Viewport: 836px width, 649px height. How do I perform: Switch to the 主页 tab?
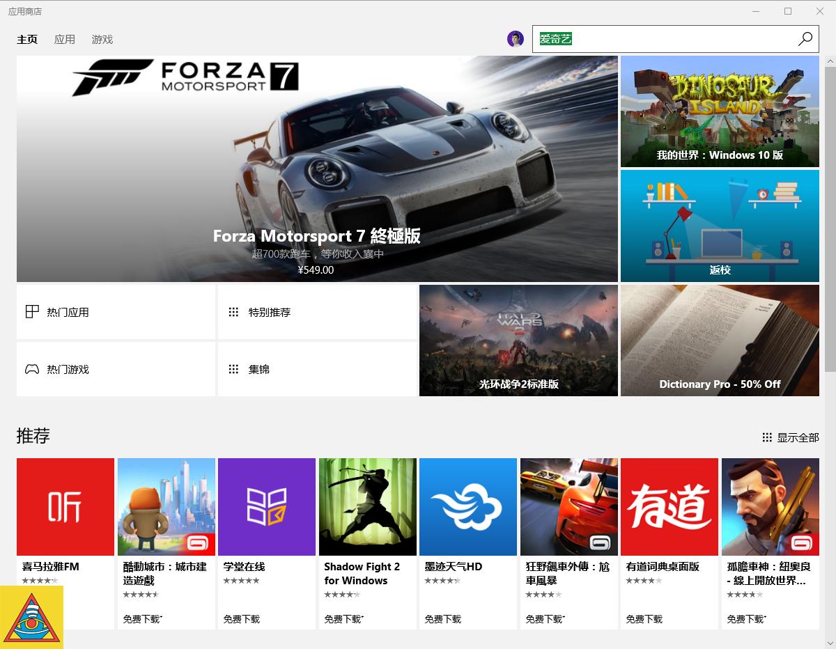(27, 40)
